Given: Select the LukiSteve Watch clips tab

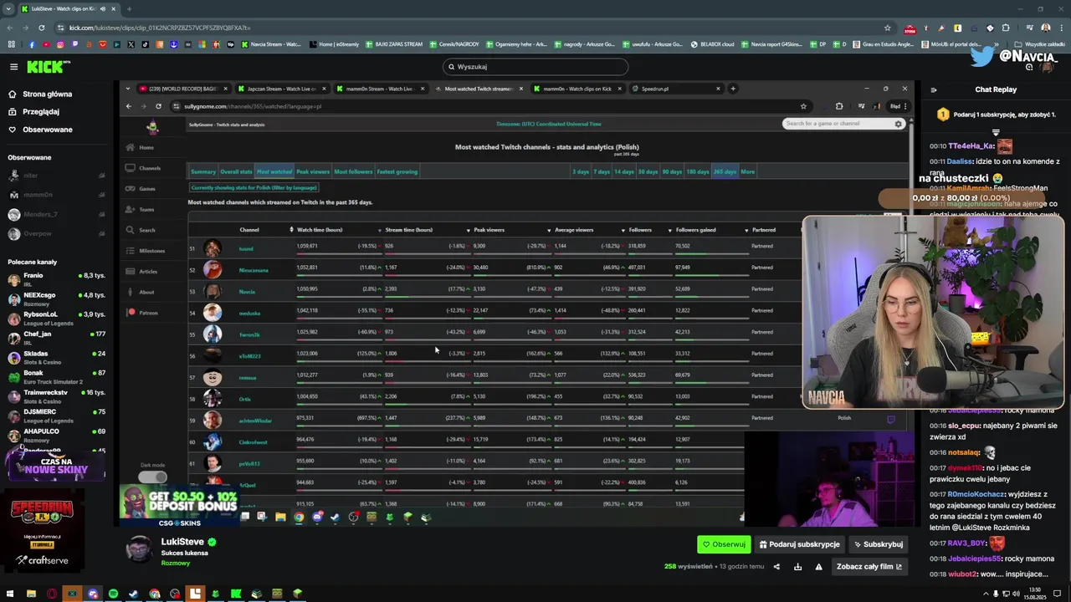Looking at the screenshot, I should (x=69, y=9).
